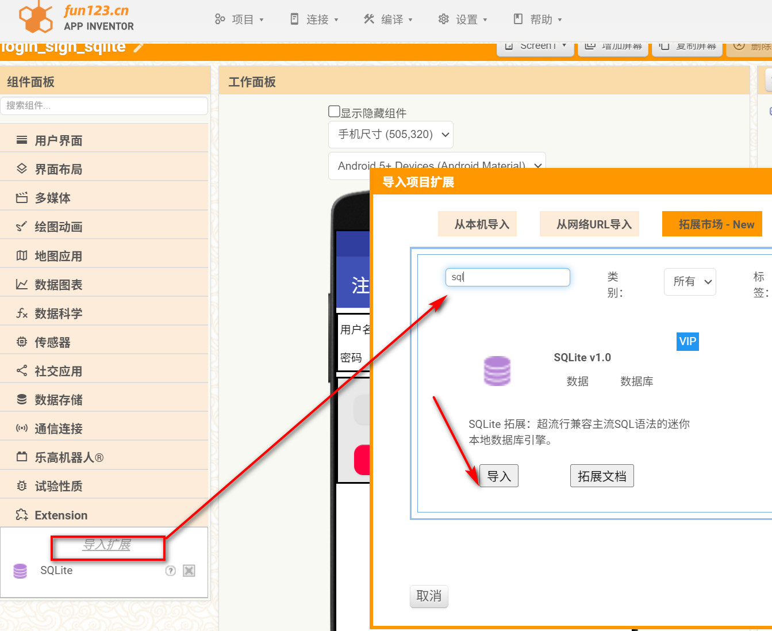Click the SQLite help question-mark icon
This screenshot has height=631, width=772.
(171, 571)
